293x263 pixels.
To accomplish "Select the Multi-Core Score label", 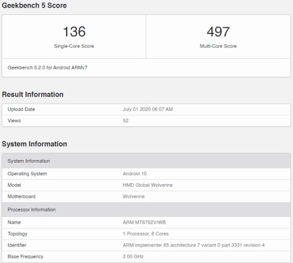I will coord(218,46).
